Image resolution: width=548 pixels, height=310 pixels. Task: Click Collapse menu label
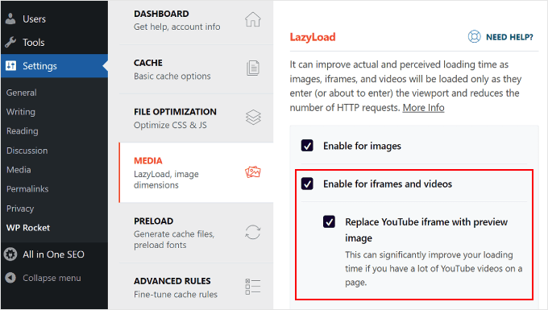tap(52, 278)
